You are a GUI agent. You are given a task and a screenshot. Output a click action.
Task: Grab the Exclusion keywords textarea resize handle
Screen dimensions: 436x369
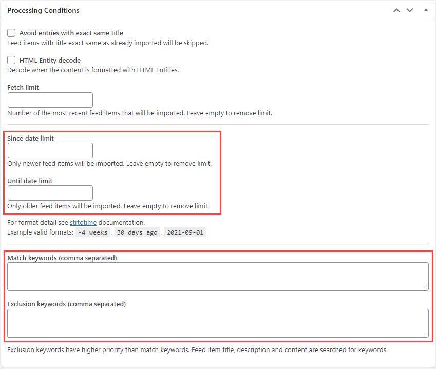coord(426,334)
